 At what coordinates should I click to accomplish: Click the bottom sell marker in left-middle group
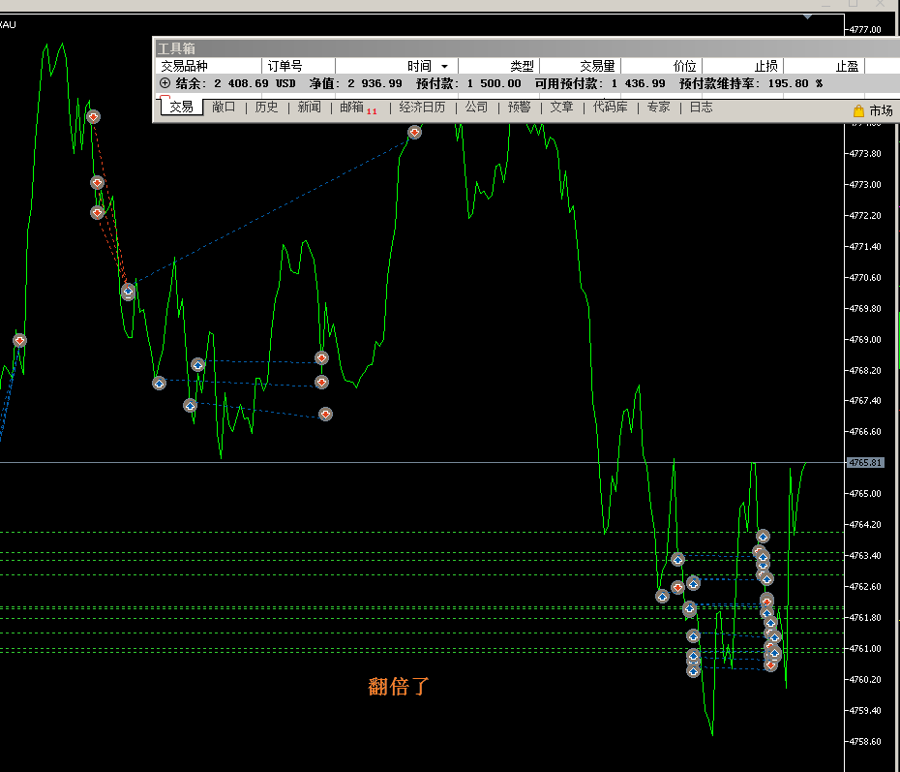point(326,415)
